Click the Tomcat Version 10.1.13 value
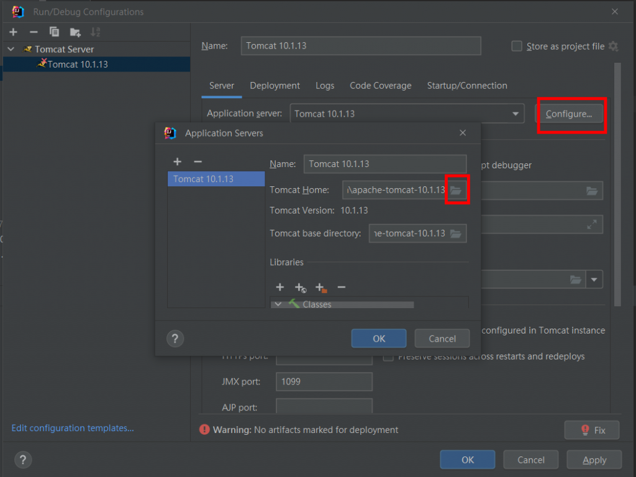The height and width of the screenshot is (477, 636). [354, 211]
